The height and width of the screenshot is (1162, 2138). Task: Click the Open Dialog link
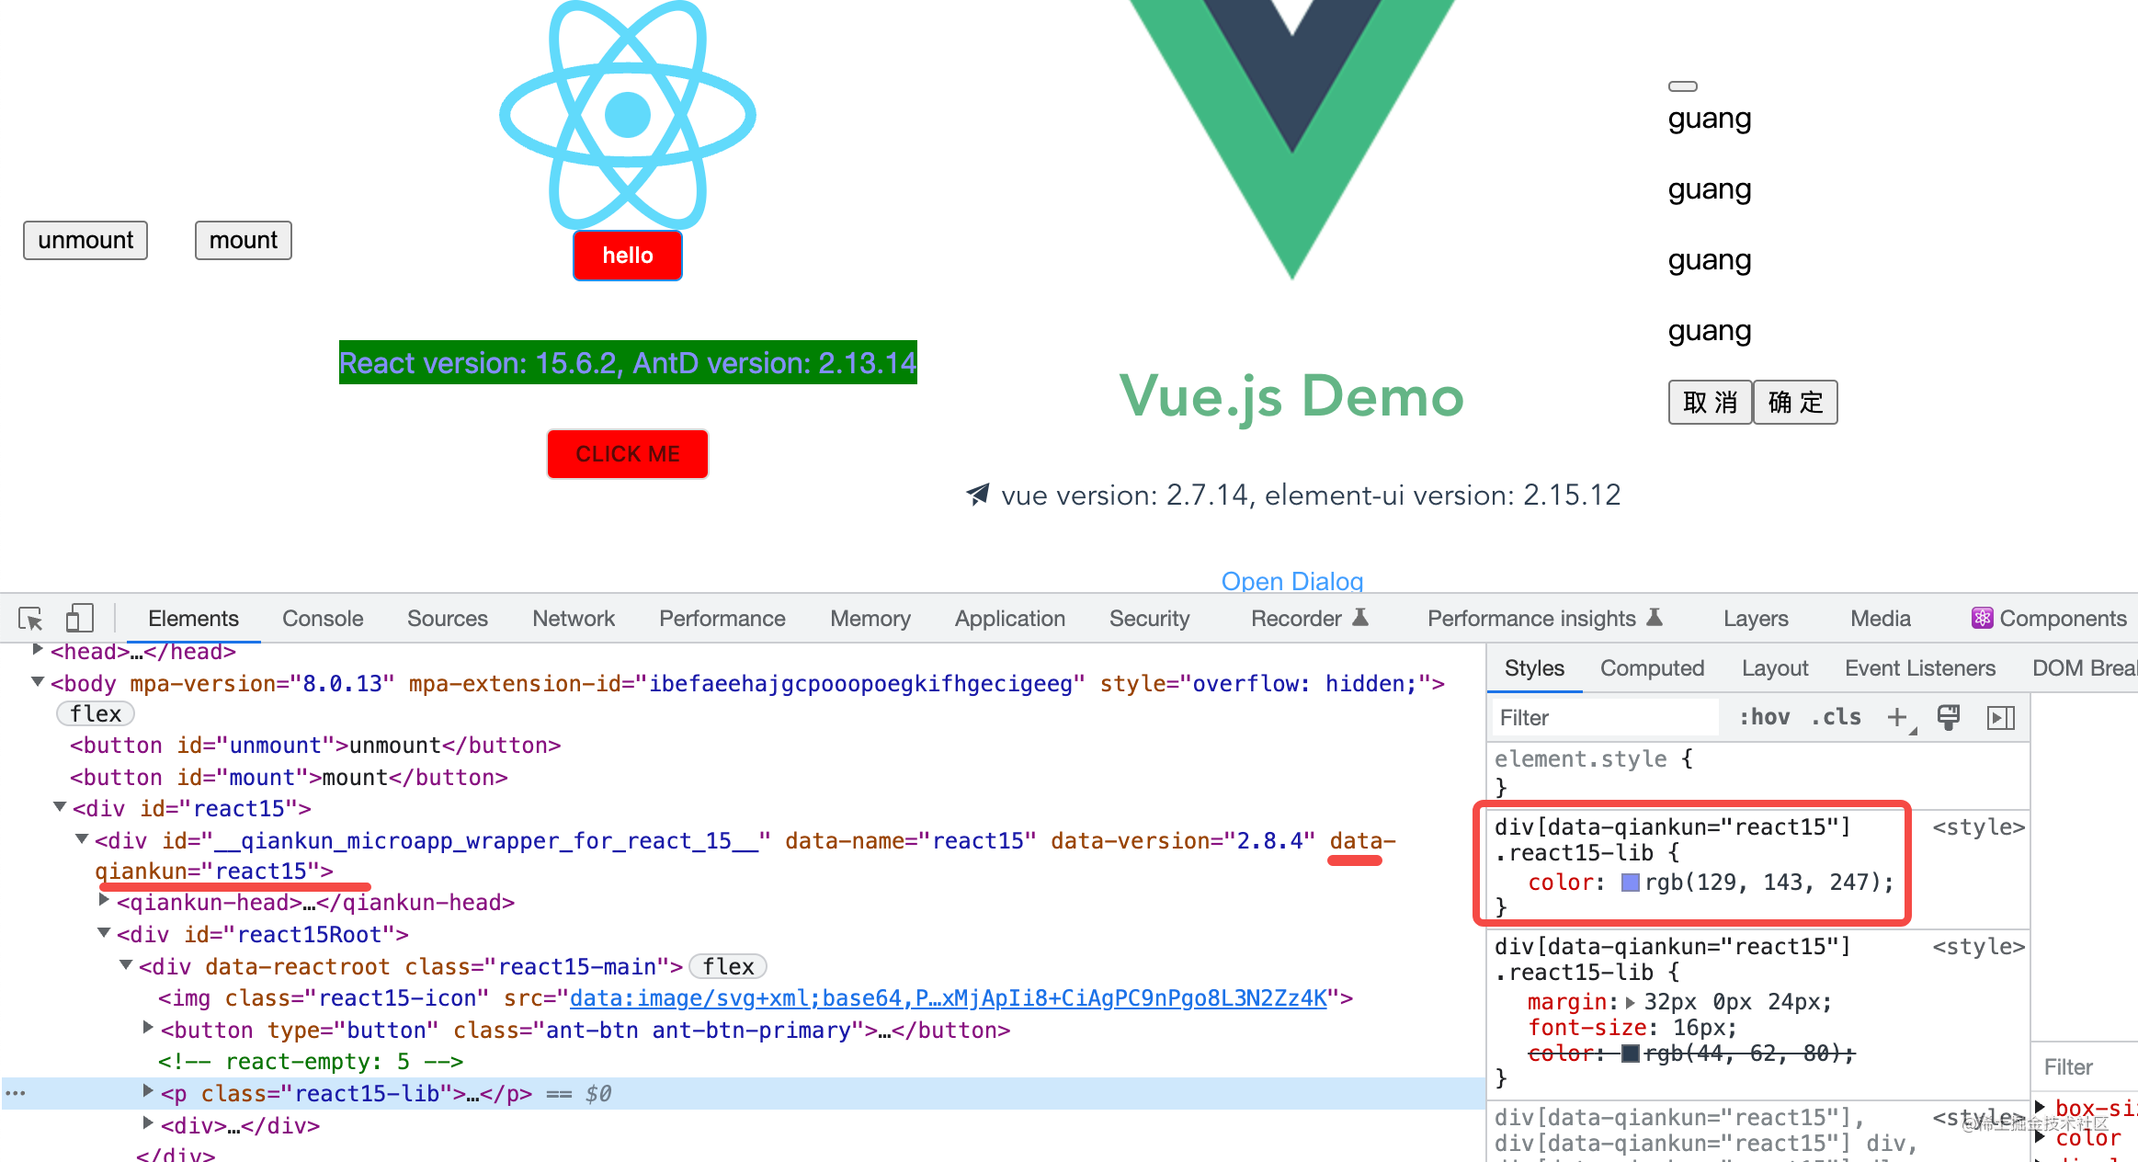[x=1291, y=581]
